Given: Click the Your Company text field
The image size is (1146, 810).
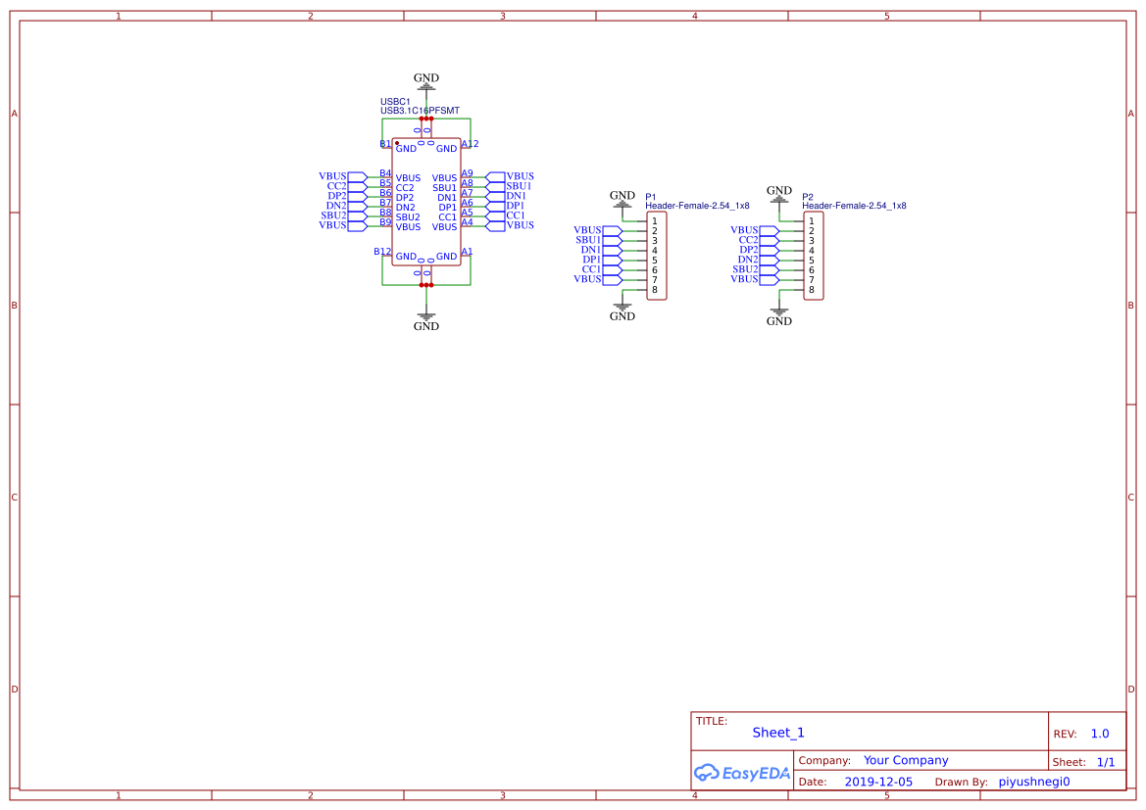Looking at the screenshot, I should pyautogui.click(x=905, y=759).
